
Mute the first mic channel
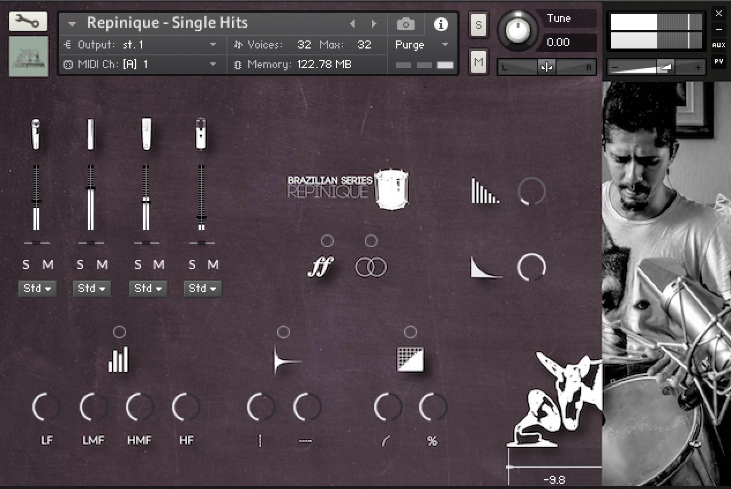(x=48, y=265)
